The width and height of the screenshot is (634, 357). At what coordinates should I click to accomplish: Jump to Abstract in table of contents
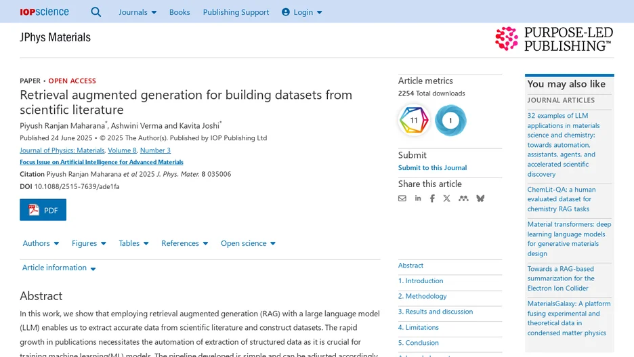[x=410, y=266]
